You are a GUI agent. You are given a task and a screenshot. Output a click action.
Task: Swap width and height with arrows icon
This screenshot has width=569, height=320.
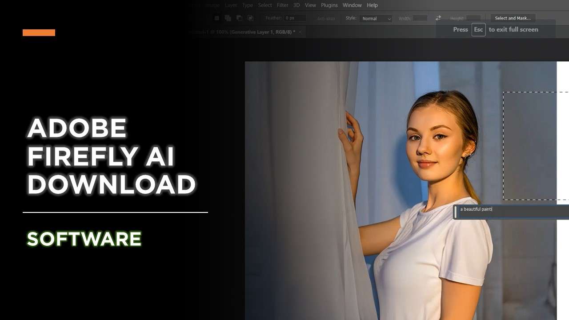pos(438,18)
